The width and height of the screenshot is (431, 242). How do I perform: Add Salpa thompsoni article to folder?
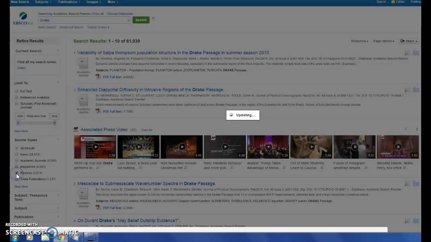tap(416, 53)
